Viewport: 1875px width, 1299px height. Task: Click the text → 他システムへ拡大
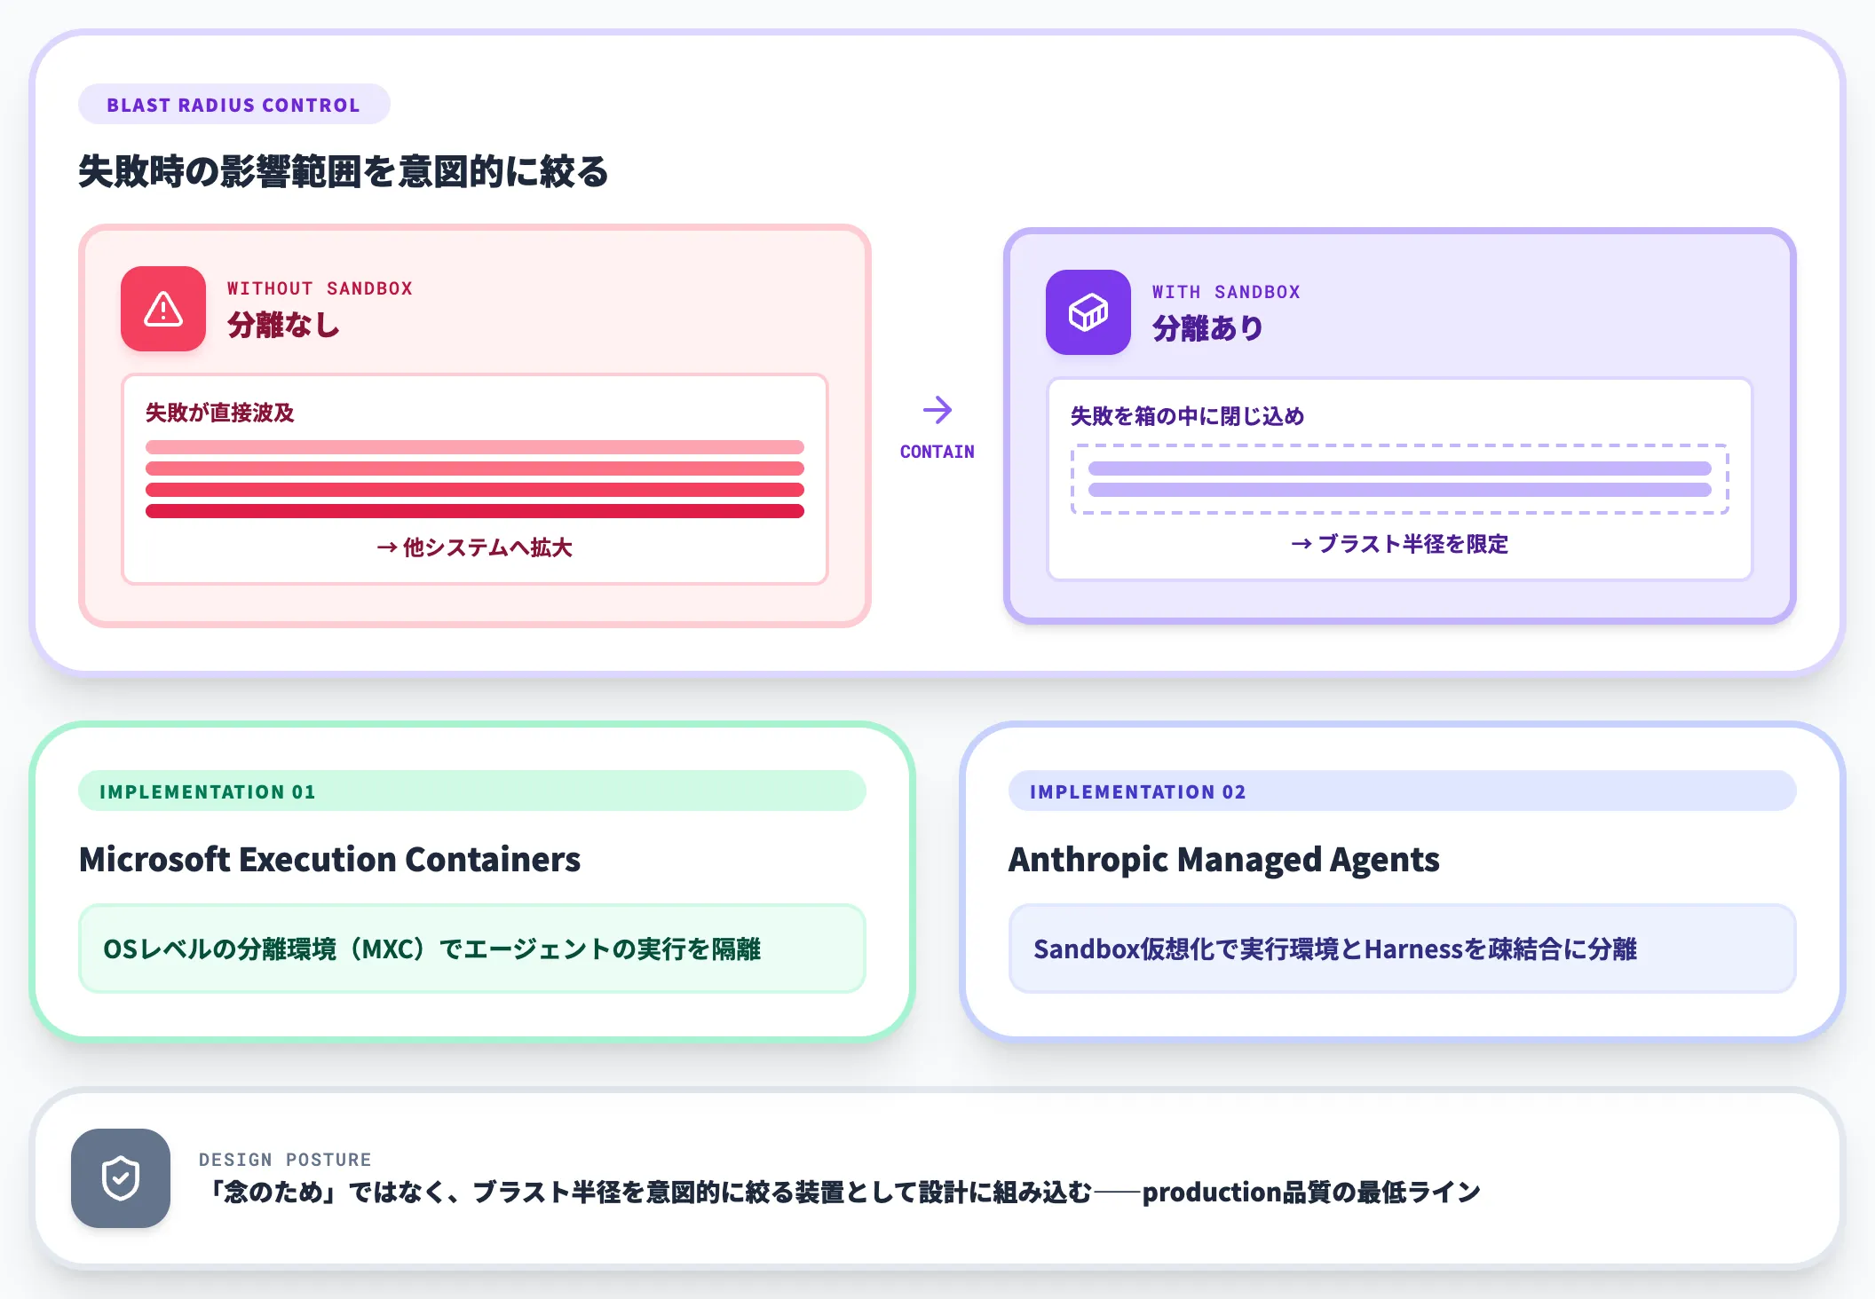pos(475,547)
